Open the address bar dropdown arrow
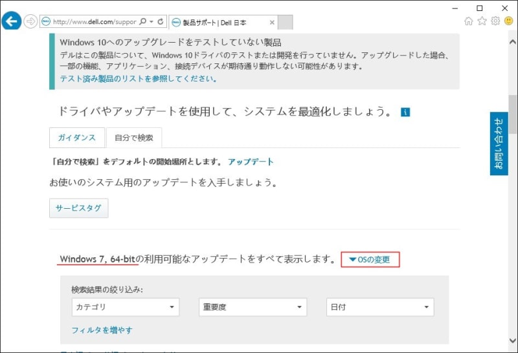Image resolution: width=518 pixels, height=353 pixels. [x=152, y=21]
